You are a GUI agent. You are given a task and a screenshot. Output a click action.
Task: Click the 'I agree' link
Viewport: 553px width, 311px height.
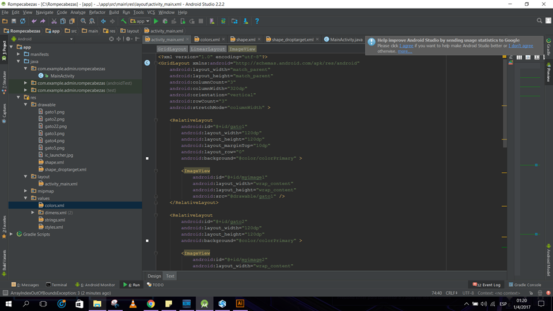[x=406, y=46]
